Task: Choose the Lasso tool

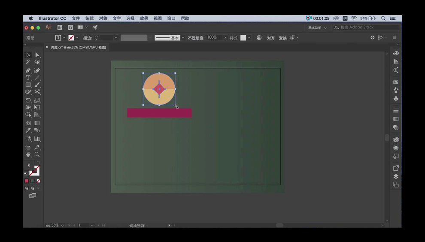Action: 37,62
